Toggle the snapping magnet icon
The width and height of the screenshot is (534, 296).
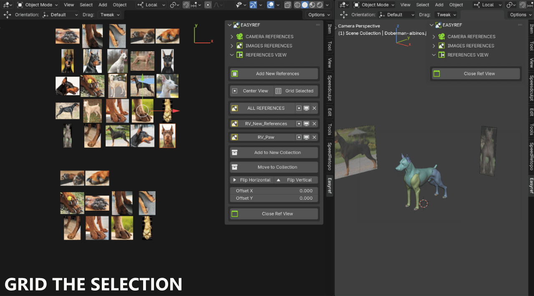tap(187, 5)
